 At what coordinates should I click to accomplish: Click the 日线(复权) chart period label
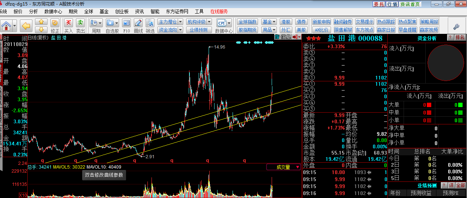pyautogui.click(x=38, y=37)
